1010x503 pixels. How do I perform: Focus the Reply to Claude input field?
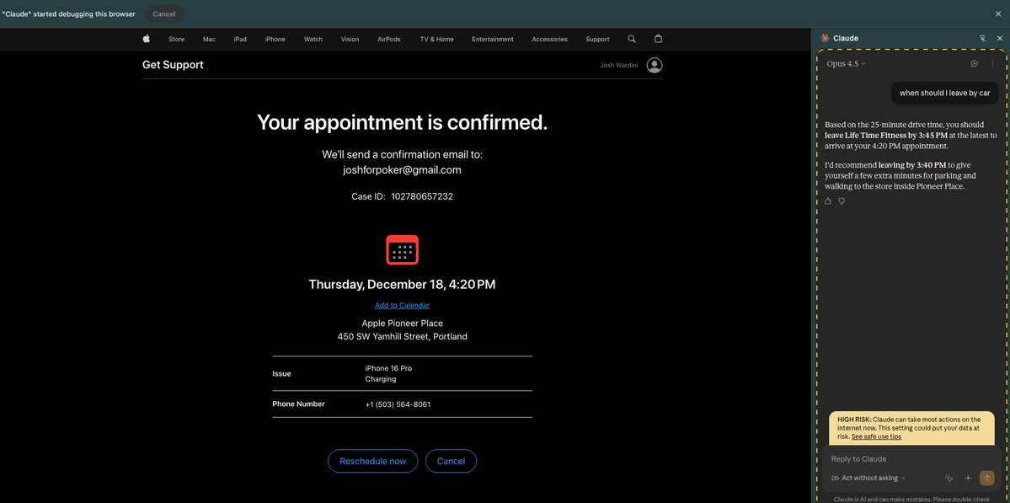click(x=911, y=458)
